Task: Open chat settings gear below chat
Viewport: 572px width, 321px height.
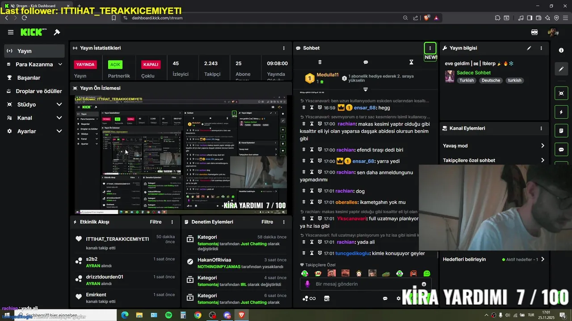Action: (399, 298)
